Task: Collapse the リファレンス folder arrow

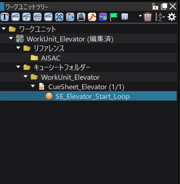Action: [x=18, y=48]
